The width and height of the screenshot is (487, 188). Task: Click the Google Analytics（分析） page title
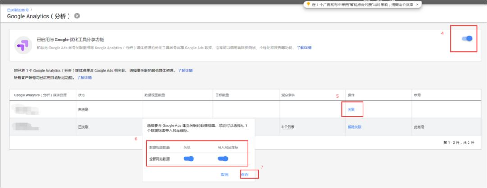point(39,16)
